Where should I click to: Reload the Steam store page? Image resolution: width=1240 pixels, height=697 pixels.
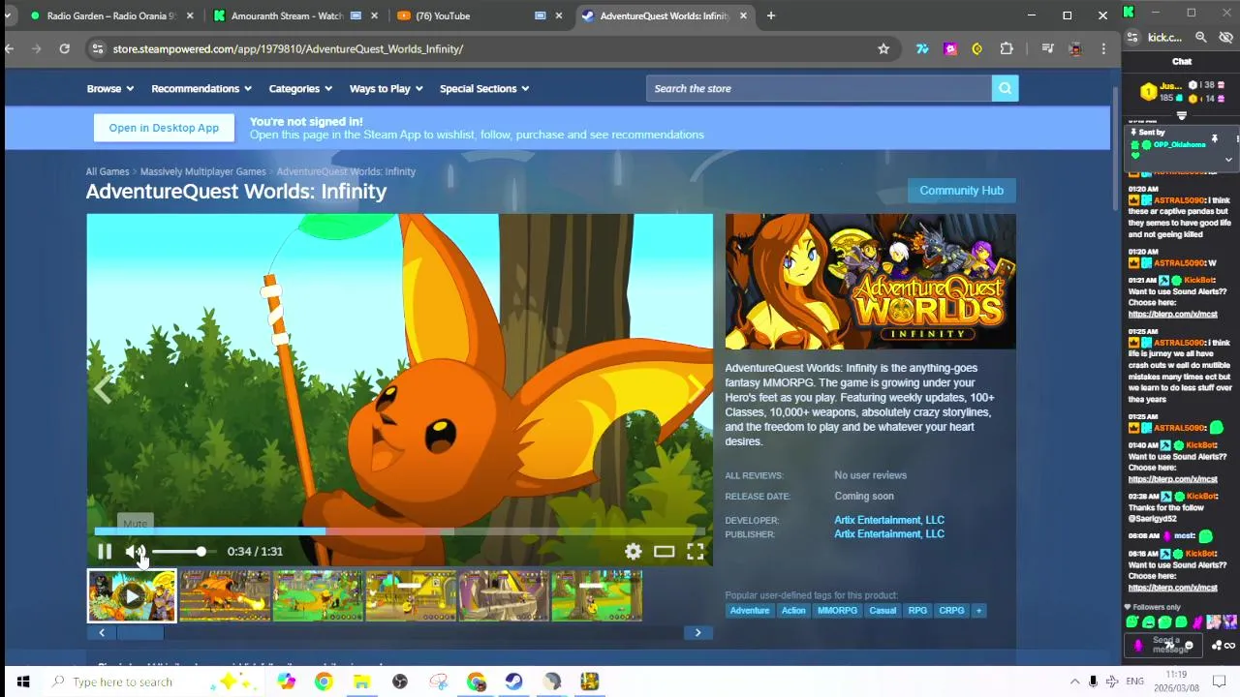pyautogui.click(x=64, y=48)
